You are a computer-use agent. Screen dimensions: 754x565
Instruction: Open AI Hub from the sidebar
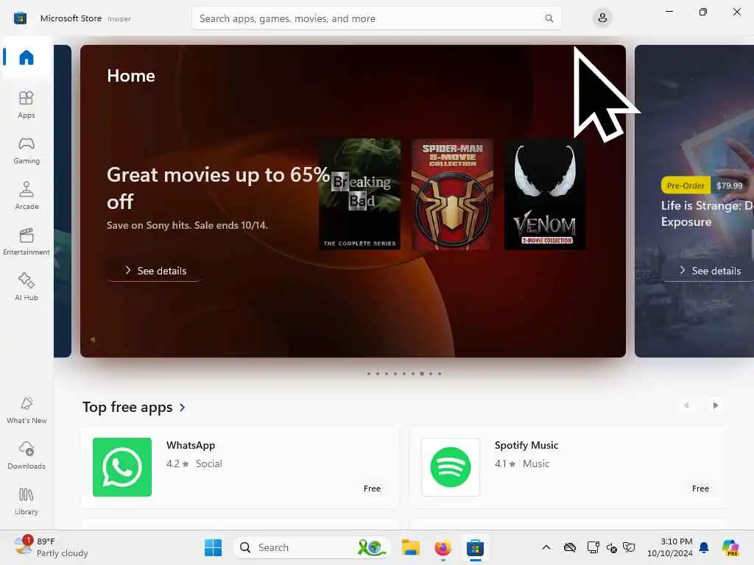tap(27, 288)
